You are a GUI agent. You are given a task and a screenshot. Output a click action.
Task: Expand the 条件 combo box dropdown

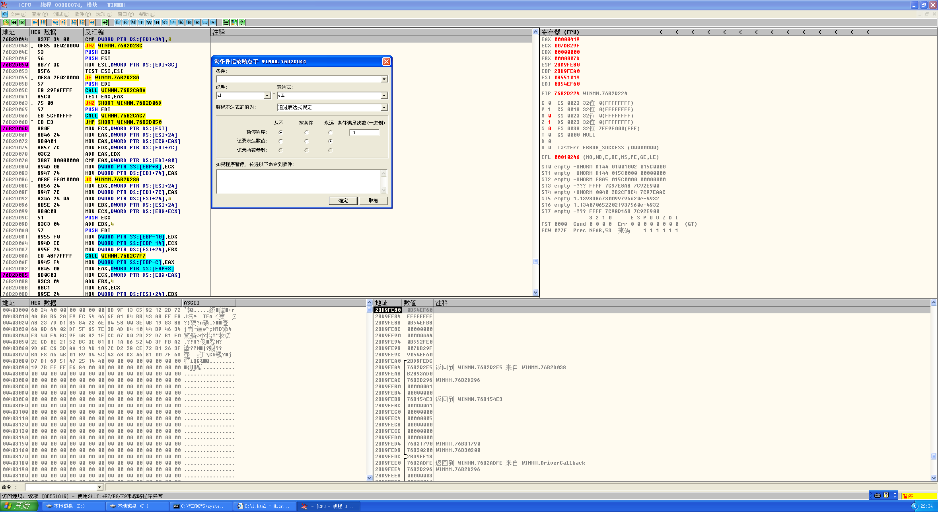click(x=384, y=79)
